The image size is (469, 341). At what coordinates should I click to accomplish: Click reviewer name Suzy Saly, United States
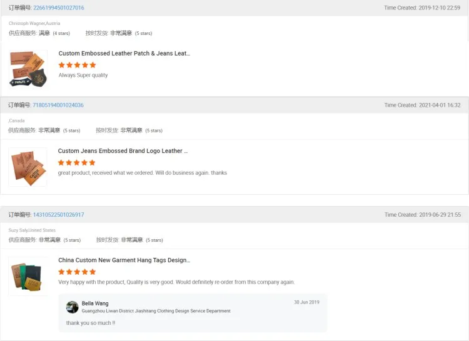pos(32,230)
